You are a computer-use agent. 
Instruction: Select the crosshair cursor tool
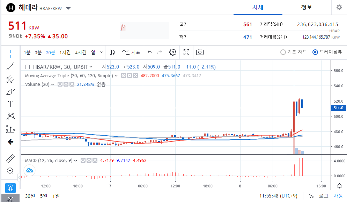coord(10,54)
